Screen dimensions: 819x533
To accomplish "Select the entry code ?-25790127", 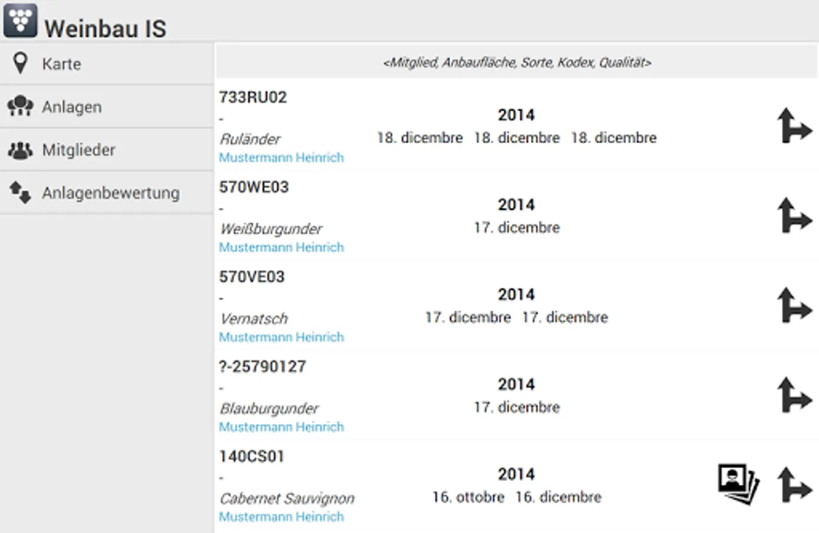I will pyautogui.click(x=262, y=367).
